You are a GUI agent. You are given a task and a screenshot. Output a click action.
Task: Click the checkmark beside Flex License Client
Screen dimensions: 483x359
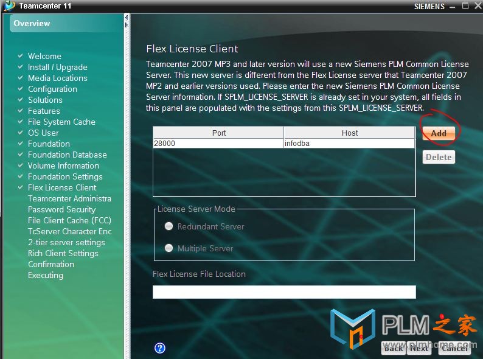[x=20, y=187]
